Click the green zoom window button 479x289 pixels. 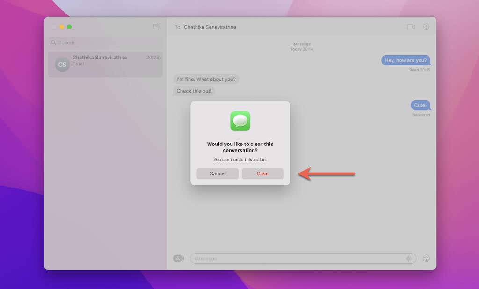click(x=69, y=27)
